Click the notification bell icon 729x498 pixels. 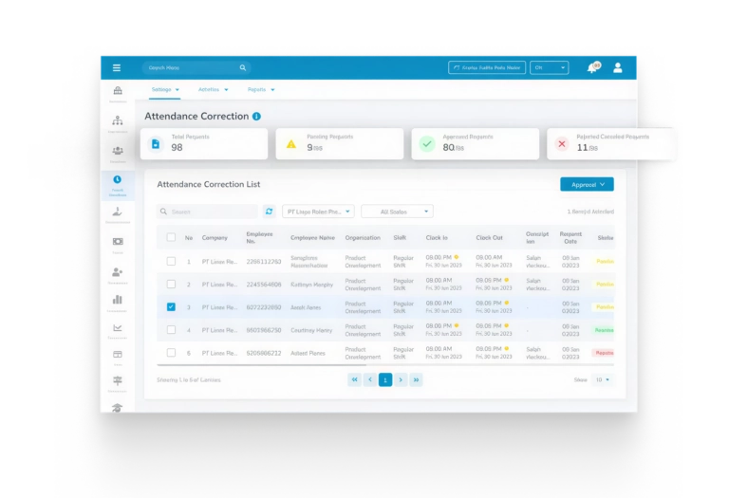click(x=592, y=67)
